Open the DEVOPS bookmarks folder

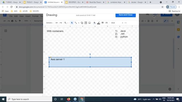coord(34,11)
